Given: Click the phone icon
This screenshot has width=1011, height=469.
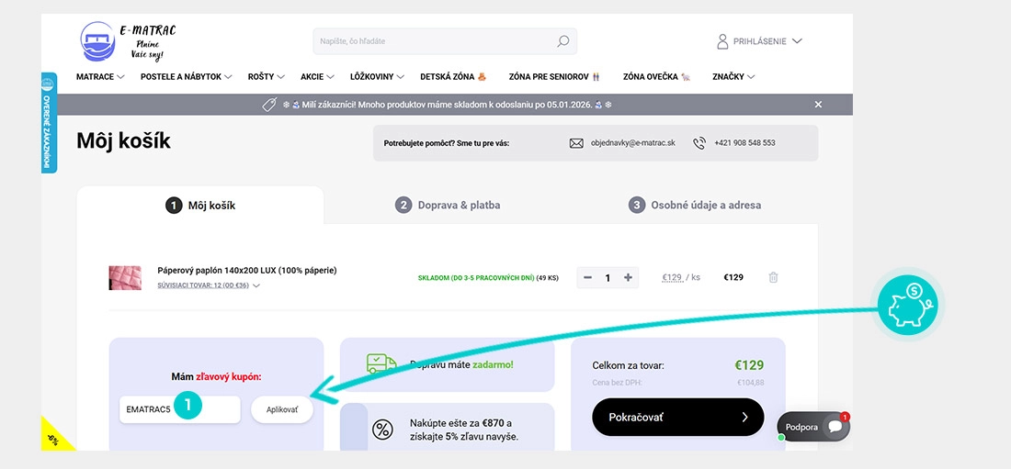Looking at the screenshot, I should click(x=699, y=143).
